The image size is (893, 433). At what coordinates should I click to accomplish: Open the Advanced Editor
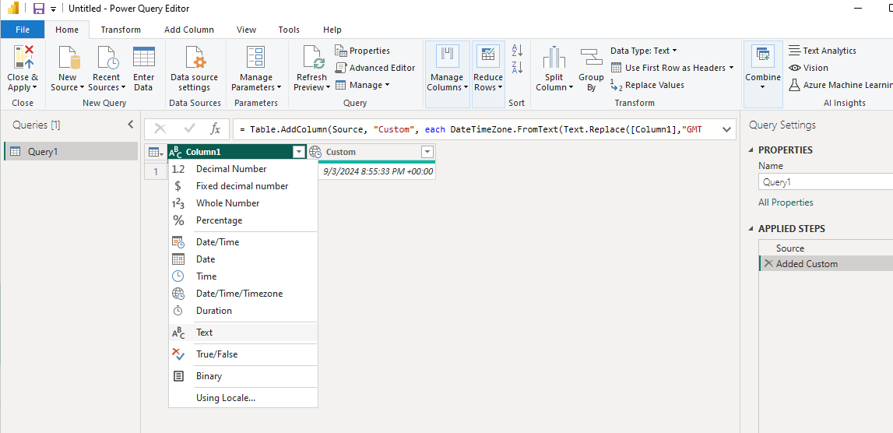tap(374, 68)
